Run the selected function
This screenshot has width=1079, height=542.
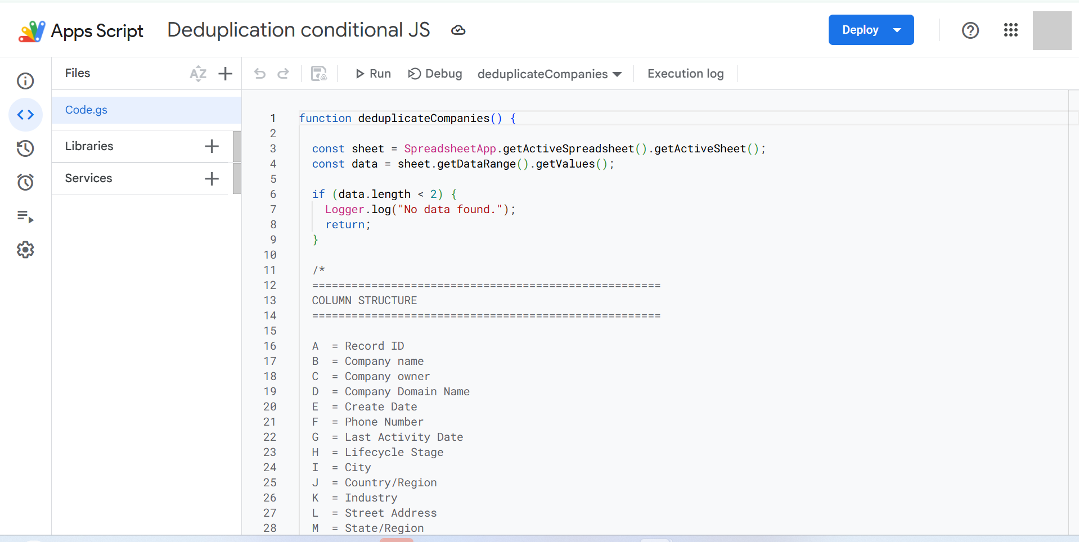pos(373,74)
